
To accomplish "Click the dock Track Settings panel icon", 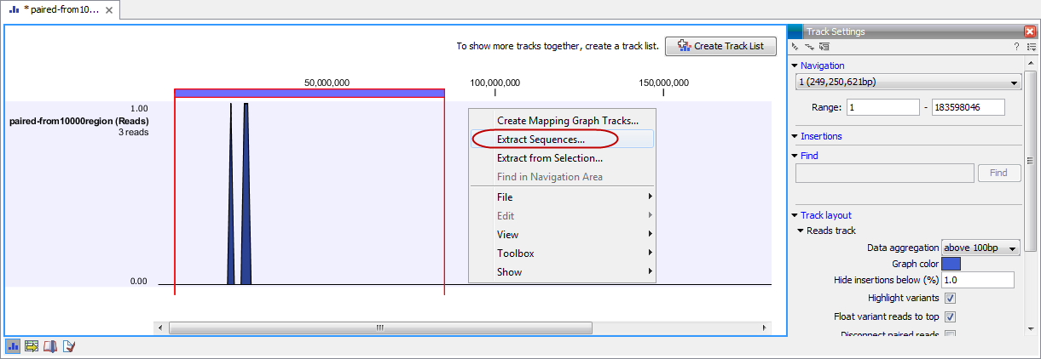I will (824, 47).
